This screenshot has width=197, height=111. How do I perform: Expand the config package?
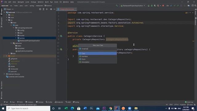16,30
